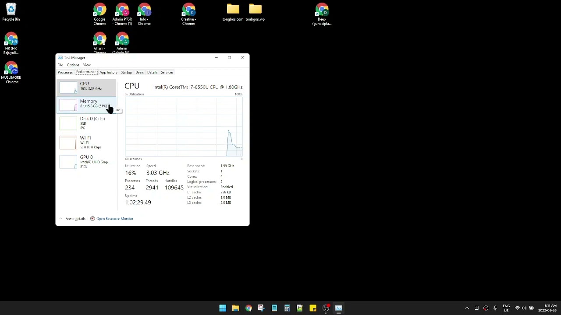Open the File menu in Task Manager
This screenshot has width=561, height=315.
coord(60,65)
